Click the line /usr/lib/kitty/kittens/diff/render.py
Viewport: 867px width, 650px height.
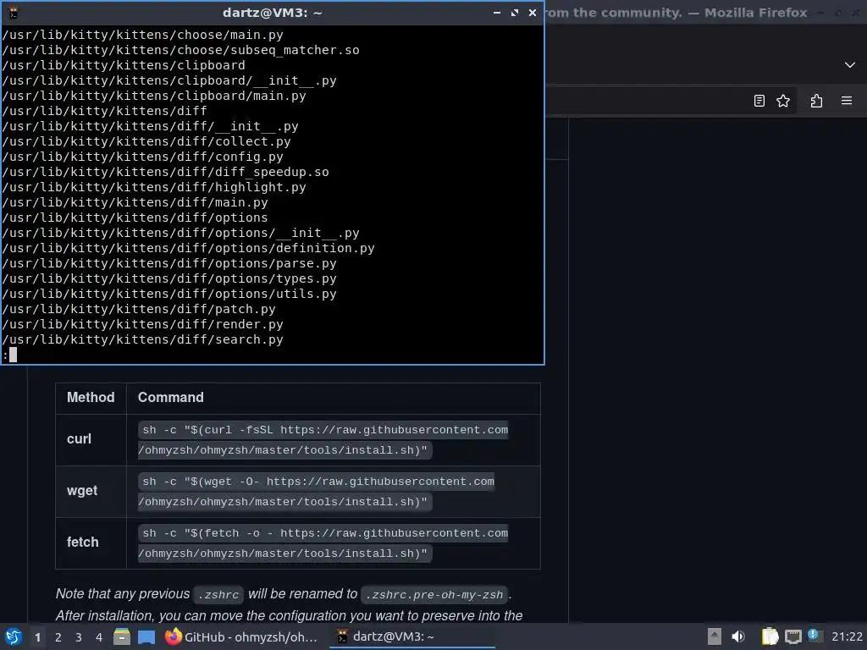click(x=142, y=324)
